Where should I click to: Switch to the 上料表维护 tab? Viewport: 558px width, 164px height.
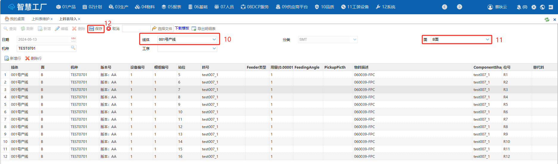click(x=41, y=19)
